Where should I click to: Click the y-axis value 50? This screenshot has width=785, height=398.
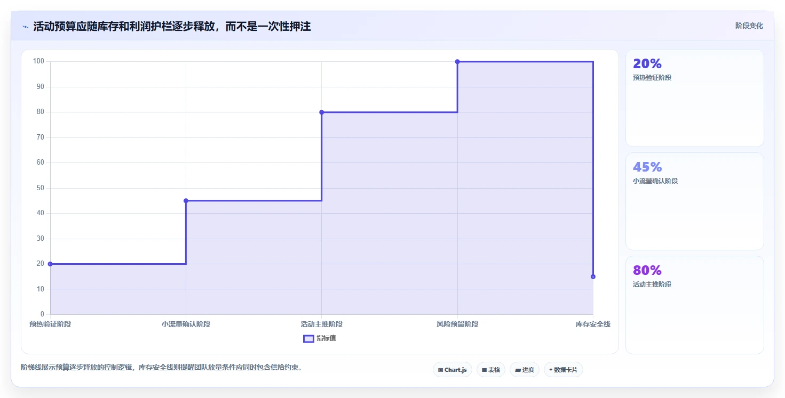41,188
